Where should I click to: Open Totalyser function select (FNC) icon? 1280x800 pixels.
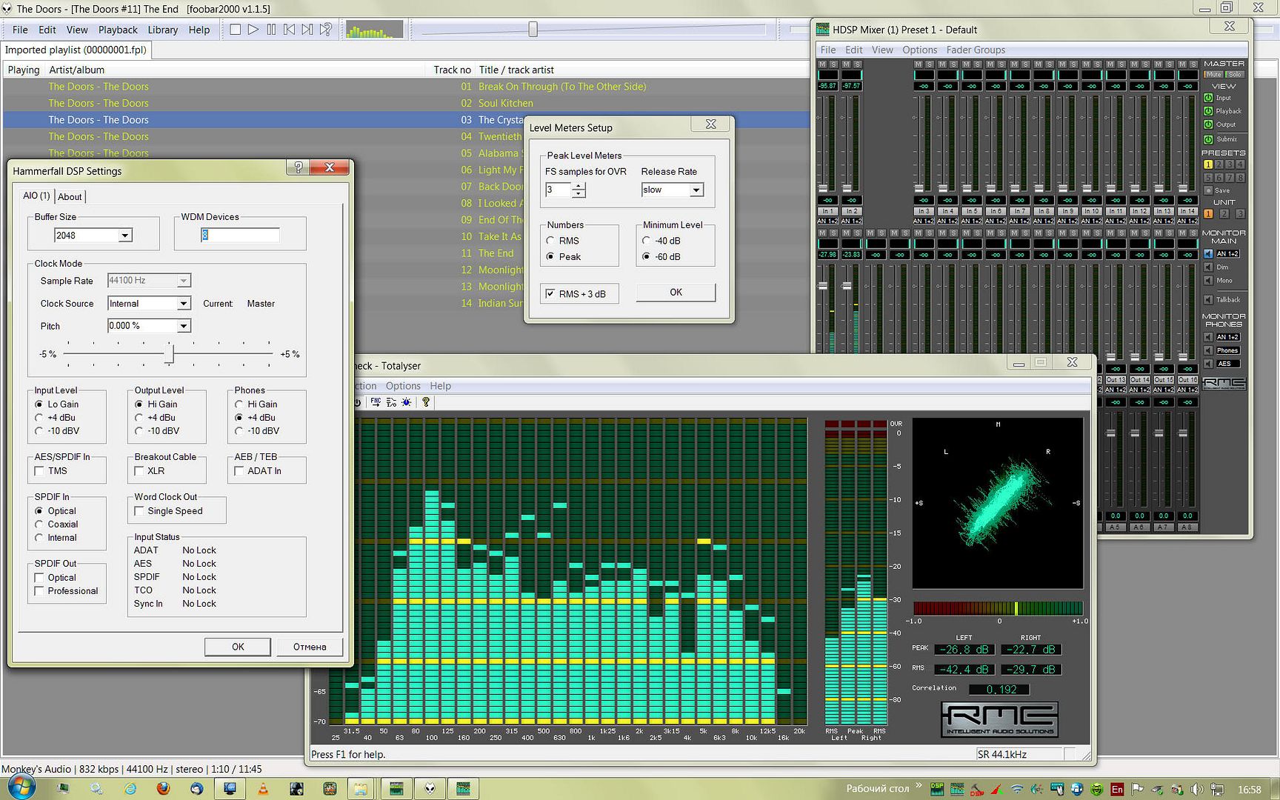pos(376,402)
